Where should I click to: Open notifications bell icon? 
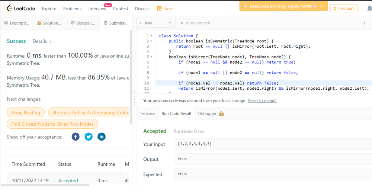coord(369,8)
